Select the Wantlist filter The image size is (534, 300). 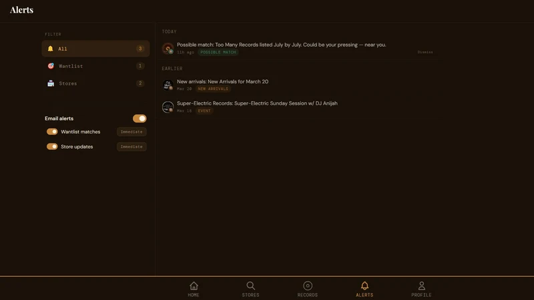95,66
